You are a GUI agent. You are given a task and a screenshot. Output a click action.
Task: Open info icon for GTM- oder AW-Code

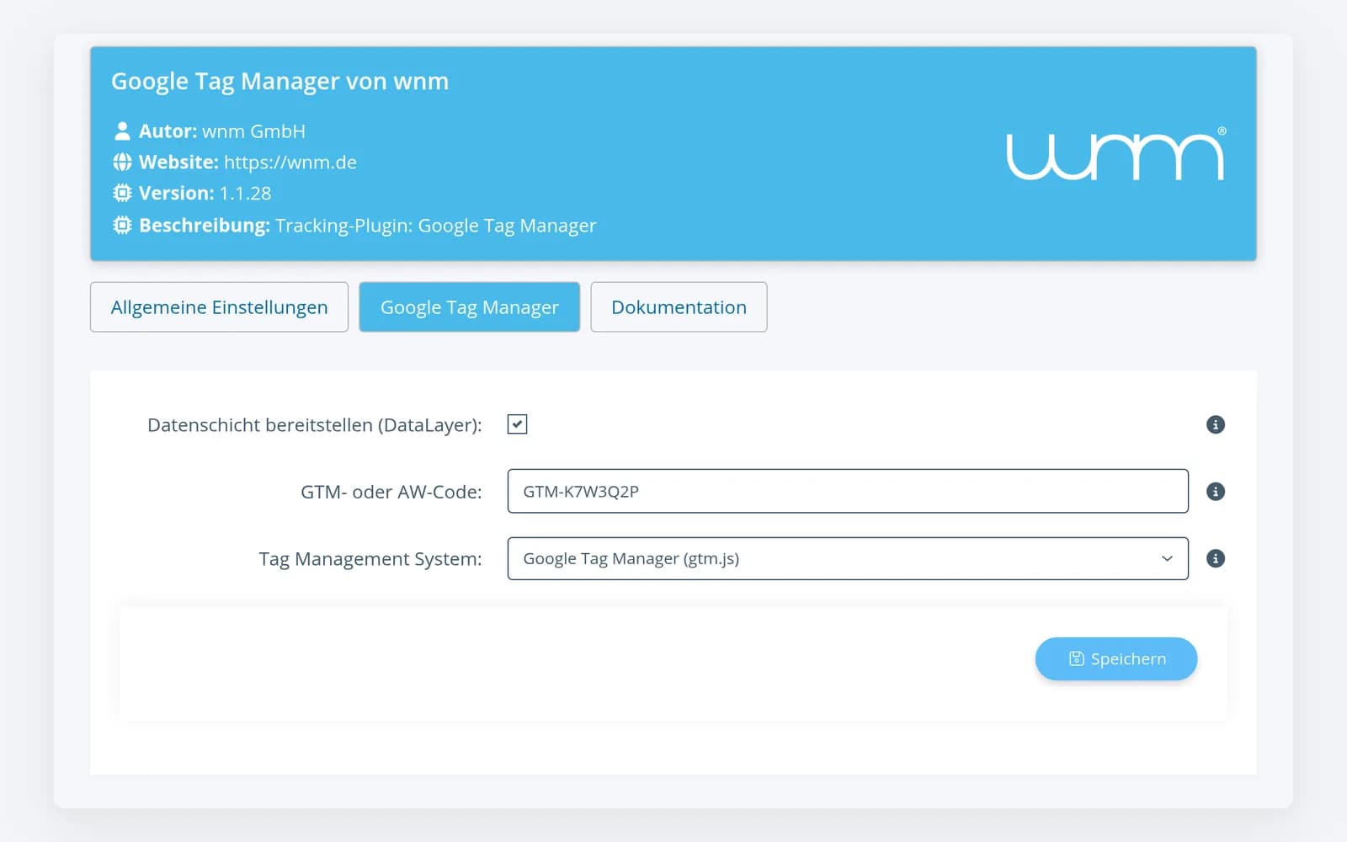pos(1215,491)
